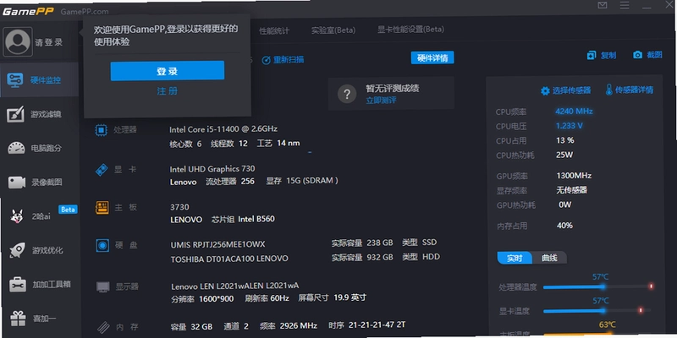Switch to 显卡性能设置(Beta) tab
The height and width of the screenshot is (338, 677).
pos(410,30)
